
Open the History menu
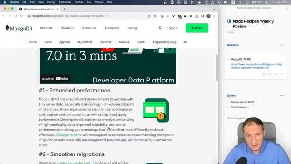coord(51,2)
